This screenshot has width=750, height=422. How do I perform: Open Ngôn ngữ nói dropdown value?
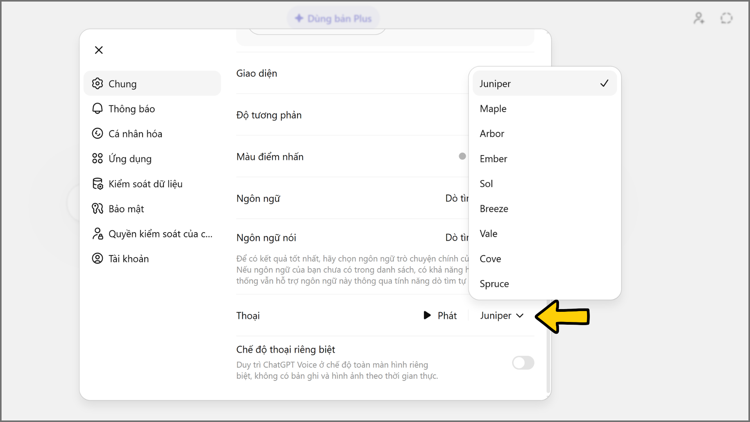click(457, 238)
